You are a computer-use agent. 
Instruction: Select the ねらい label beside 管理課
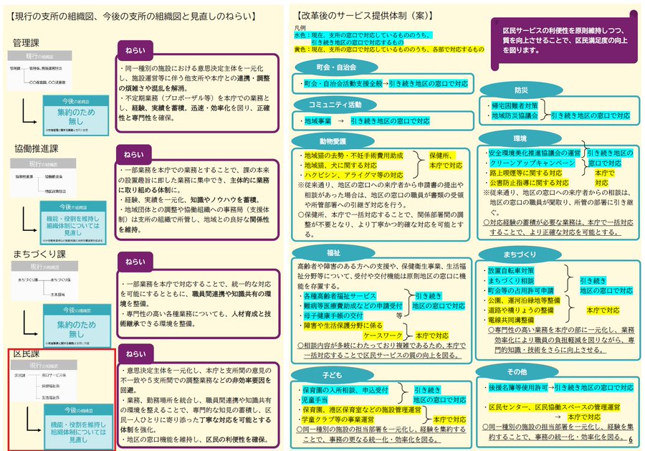point(135,51)
